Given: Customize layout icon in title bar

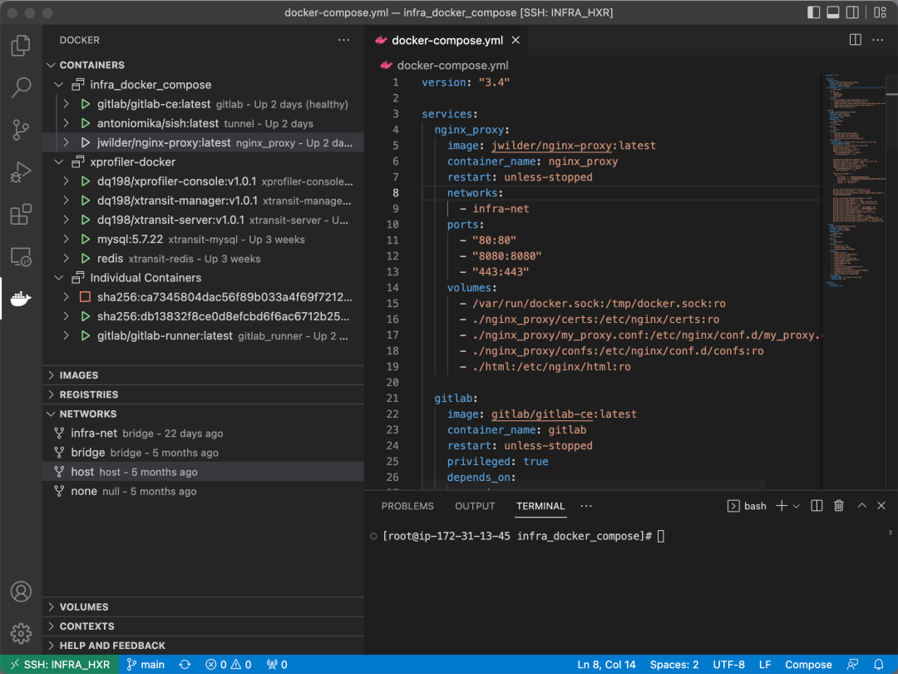Looking at the screenshot, I should tap(881, 12).
